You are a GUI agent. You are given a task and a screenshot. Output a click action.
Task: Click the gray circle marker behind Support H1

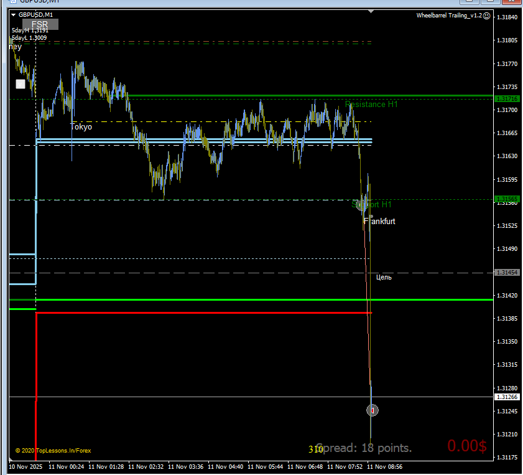point(361,205)
